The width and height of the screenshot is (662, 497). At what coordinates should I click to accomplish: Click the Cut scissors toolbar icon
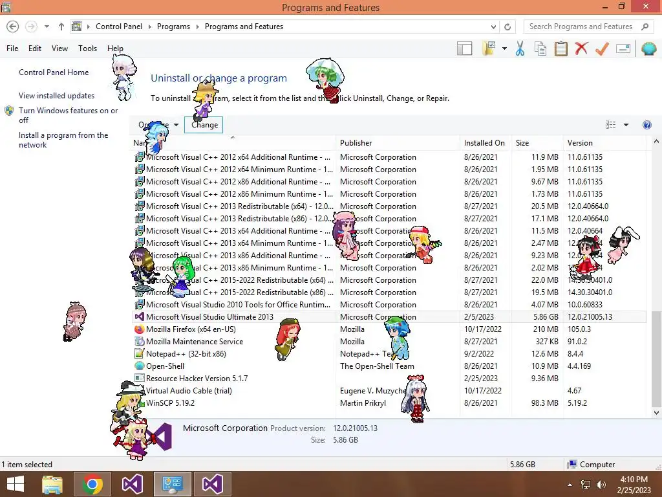520,49
